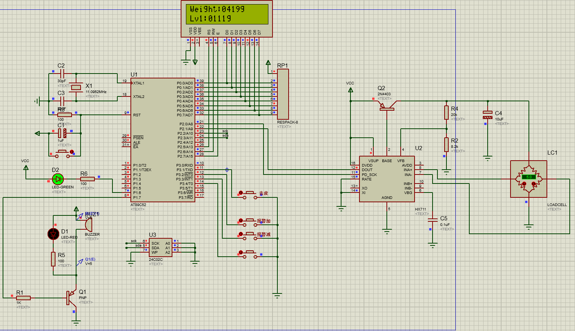The height and width of the screenshot is (331, 575).
Task: Select the U2 HX711 chip
Action: (x=387, y=179)
